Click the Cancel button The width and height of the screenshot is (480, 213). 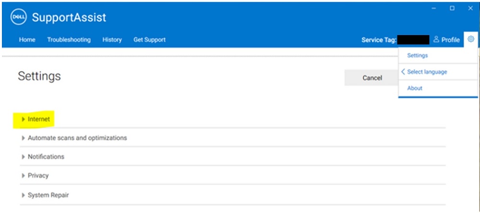372,78
